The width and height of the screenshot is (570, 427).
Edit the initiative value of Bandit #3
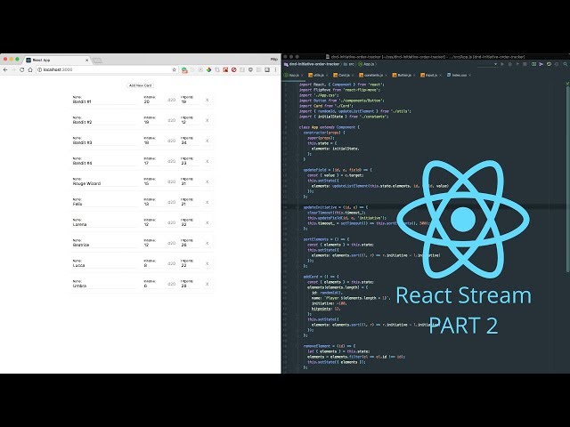pos(152,142)
